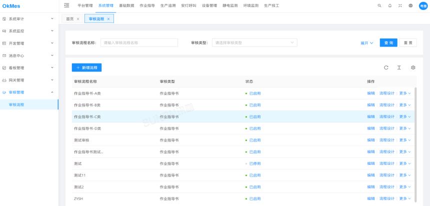
Task: Open the 审核类型 dropdown
Action: [x=254, y=43]
